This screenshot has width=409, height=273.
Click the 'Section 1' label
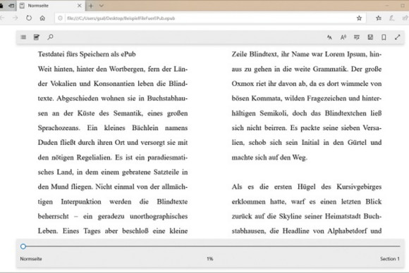[390, 259]
